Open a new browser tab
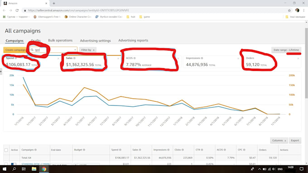The width and height of the screenshot is (308, 173). pos(54,3)
